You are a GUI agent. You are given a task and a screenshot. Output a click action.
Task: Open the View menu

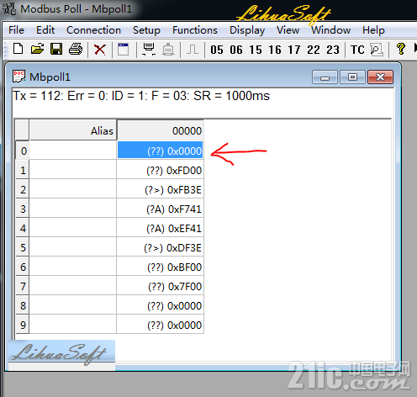pyautogui.click(x=288, y=30)
